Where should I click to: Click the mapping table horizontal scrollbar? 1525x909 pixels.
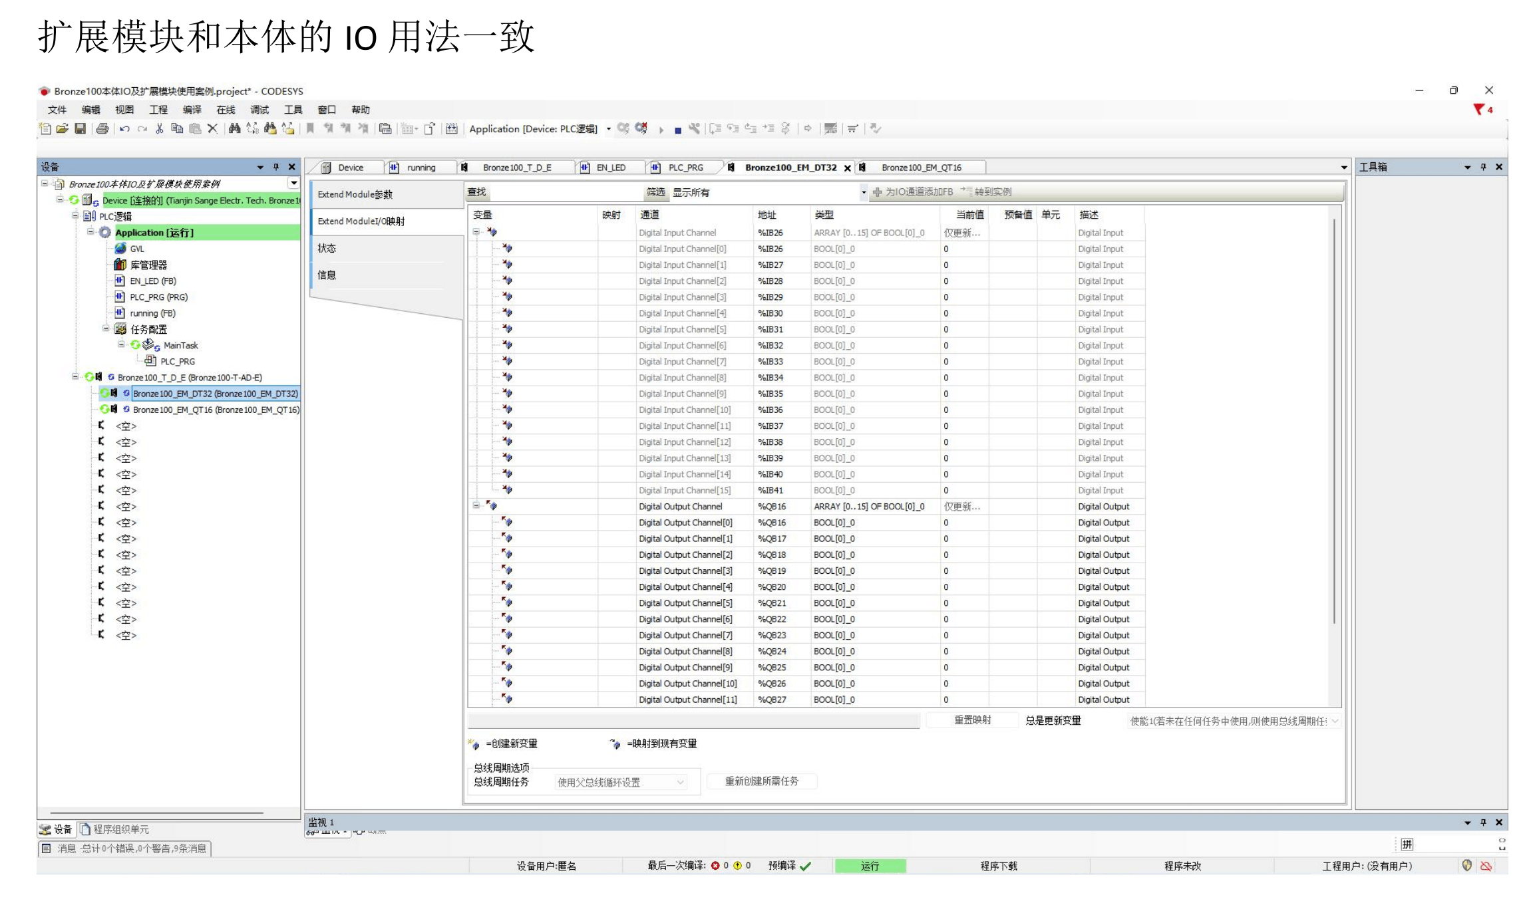pos(694,721)
